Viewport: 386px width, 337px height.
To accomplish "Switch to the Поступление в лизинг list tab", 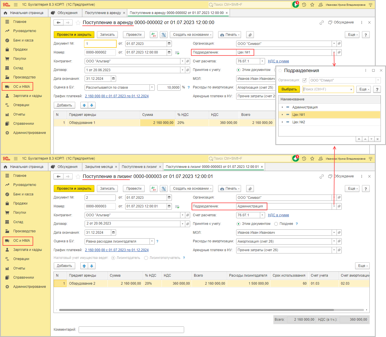I will pos(139,167).
